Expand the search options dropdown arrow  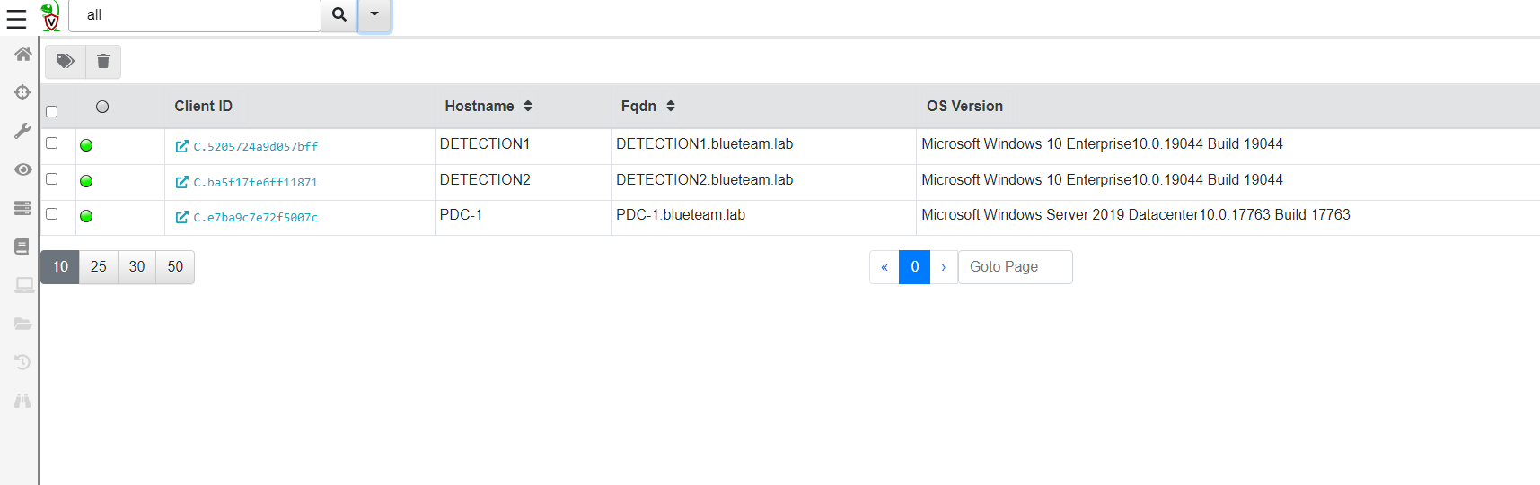tap(374, 14)
